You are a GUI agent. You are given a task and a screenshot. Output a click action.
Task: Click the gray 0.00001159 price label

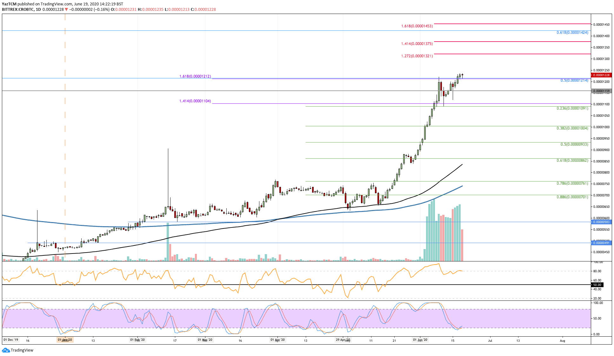[x=601, y=91]
